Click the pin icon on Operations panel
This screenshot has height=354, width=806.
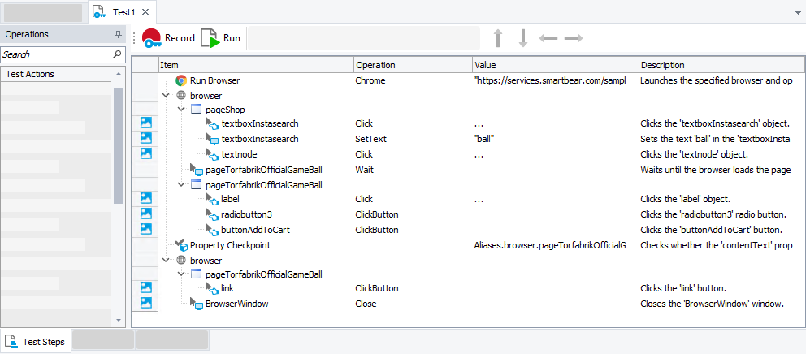pos(118,35)
